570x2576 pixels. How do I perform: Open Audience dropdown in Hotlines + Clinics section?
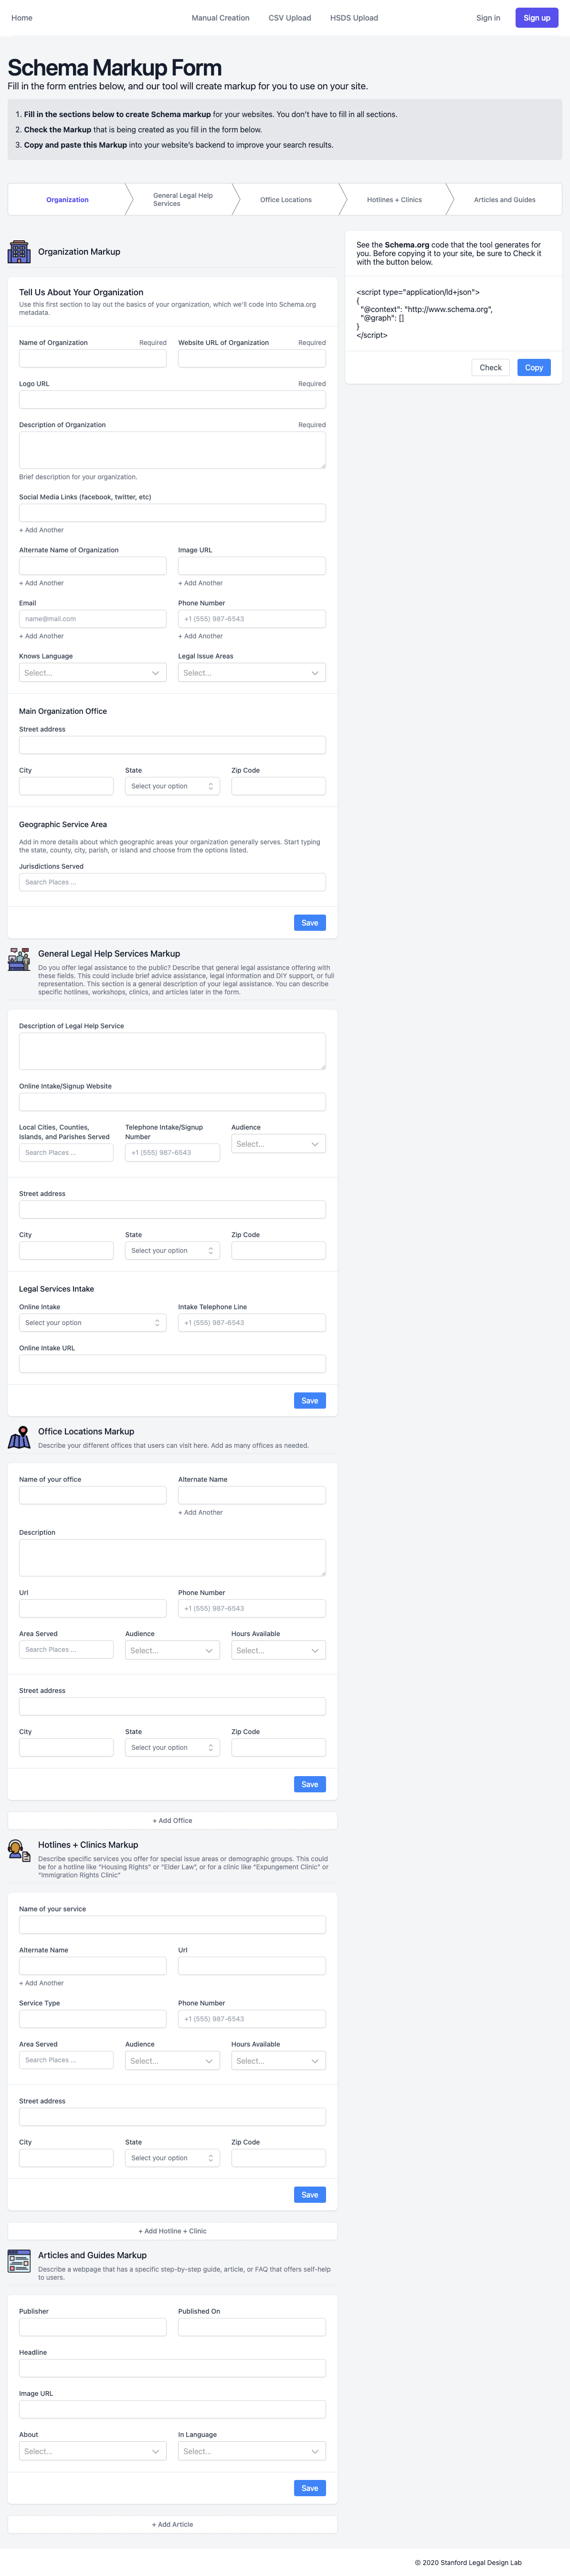(x=173, y=2061)
